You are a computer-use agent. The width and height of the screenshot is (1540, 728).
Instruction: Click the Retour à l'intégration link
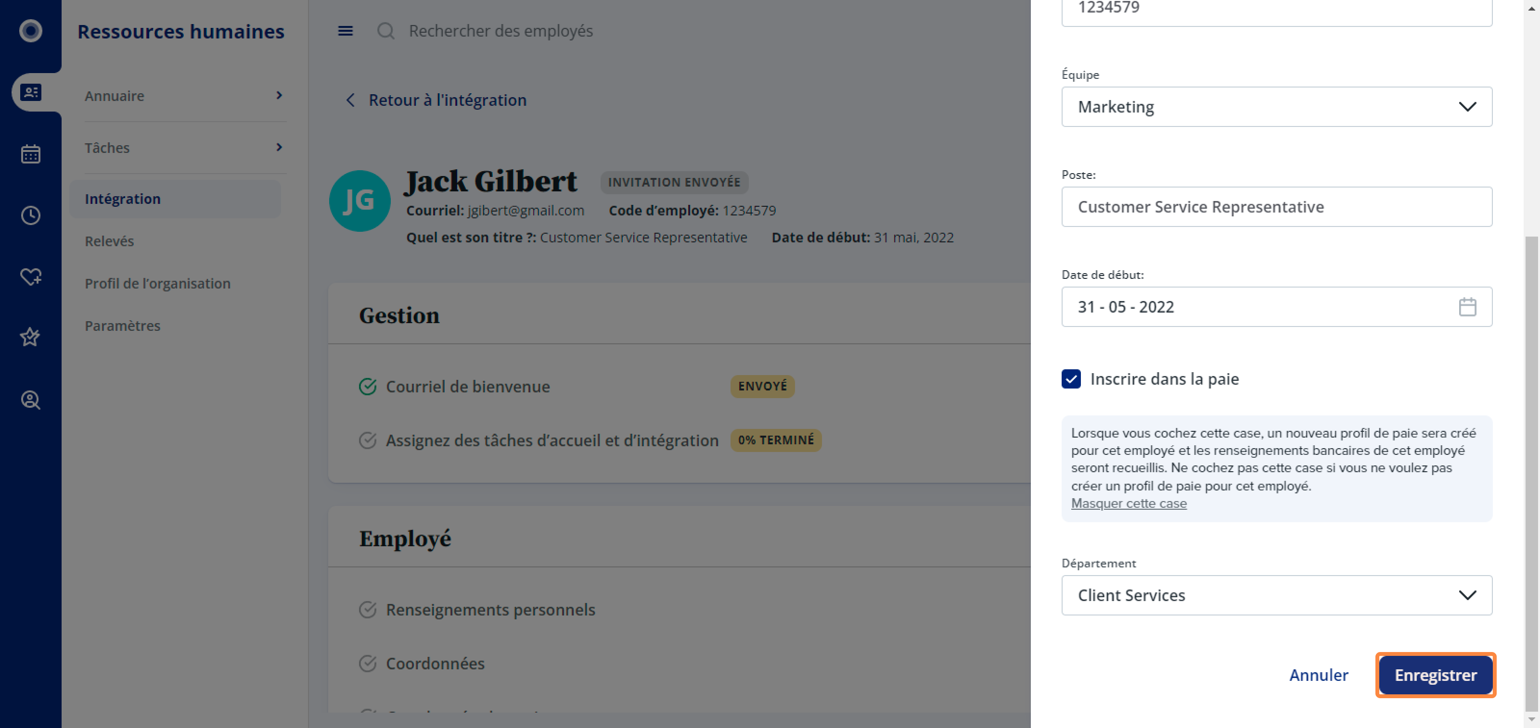point(447,100)
